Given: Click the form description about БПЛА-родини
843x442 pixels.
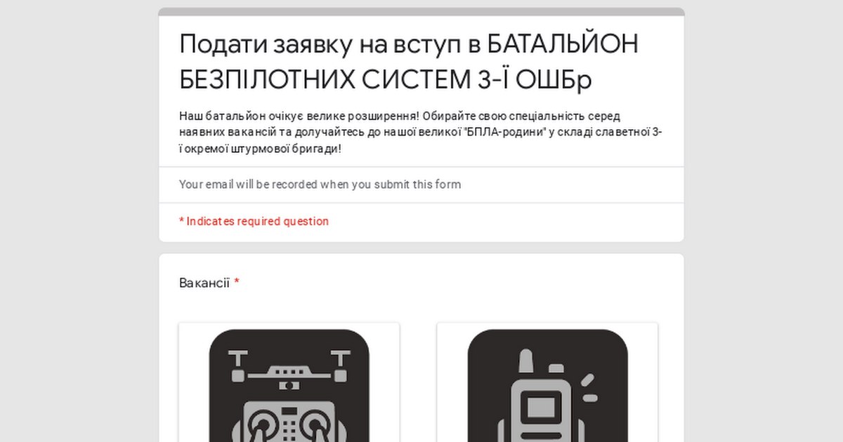Looking at the screenshot, I should coord(421,133).
